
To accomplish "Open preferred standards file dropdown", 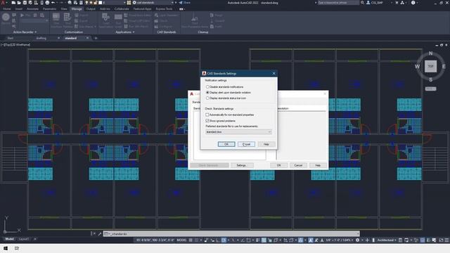I will 238,132.
